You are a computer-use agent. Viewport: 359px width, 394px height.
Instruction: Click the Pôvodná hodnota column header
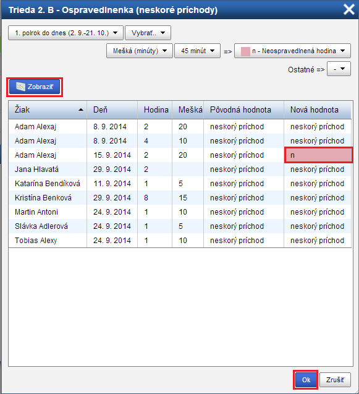click(x=244, y=110)
